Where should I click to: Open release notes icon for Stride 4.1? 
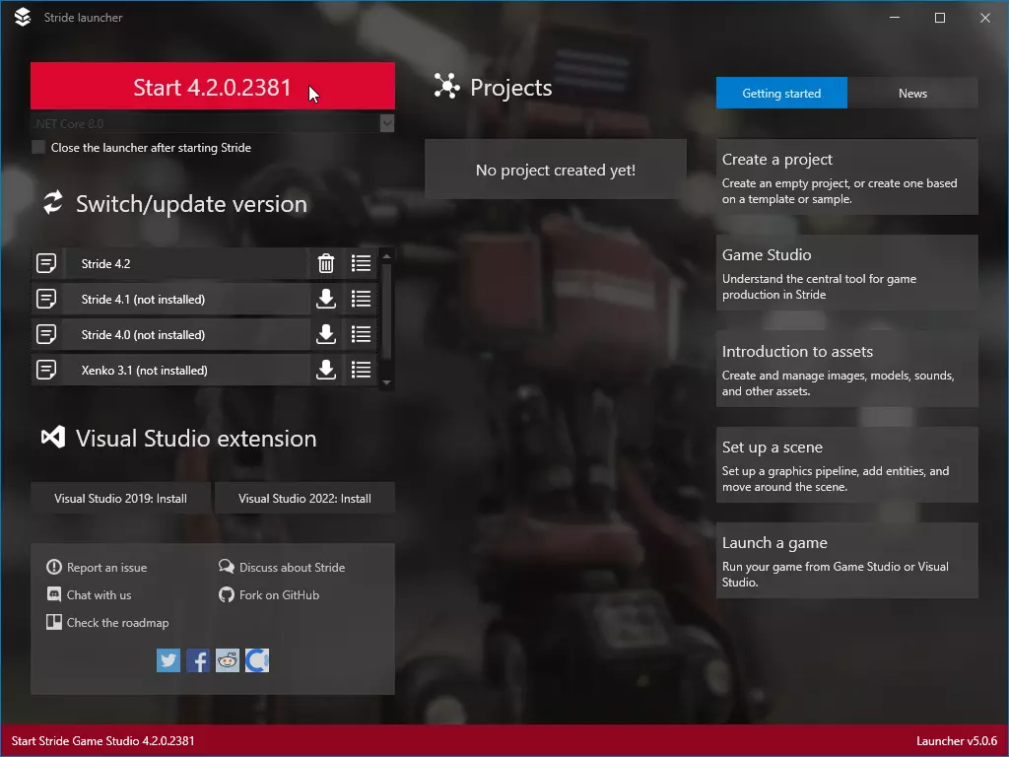tap(46, 299)
